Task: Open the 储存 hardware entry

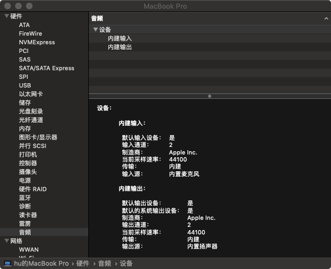Action: click(25, 103)
